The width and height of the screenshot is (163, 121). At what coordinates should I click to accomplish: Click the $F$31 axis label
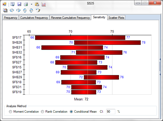pyautogui.click(x=17, y=87)
